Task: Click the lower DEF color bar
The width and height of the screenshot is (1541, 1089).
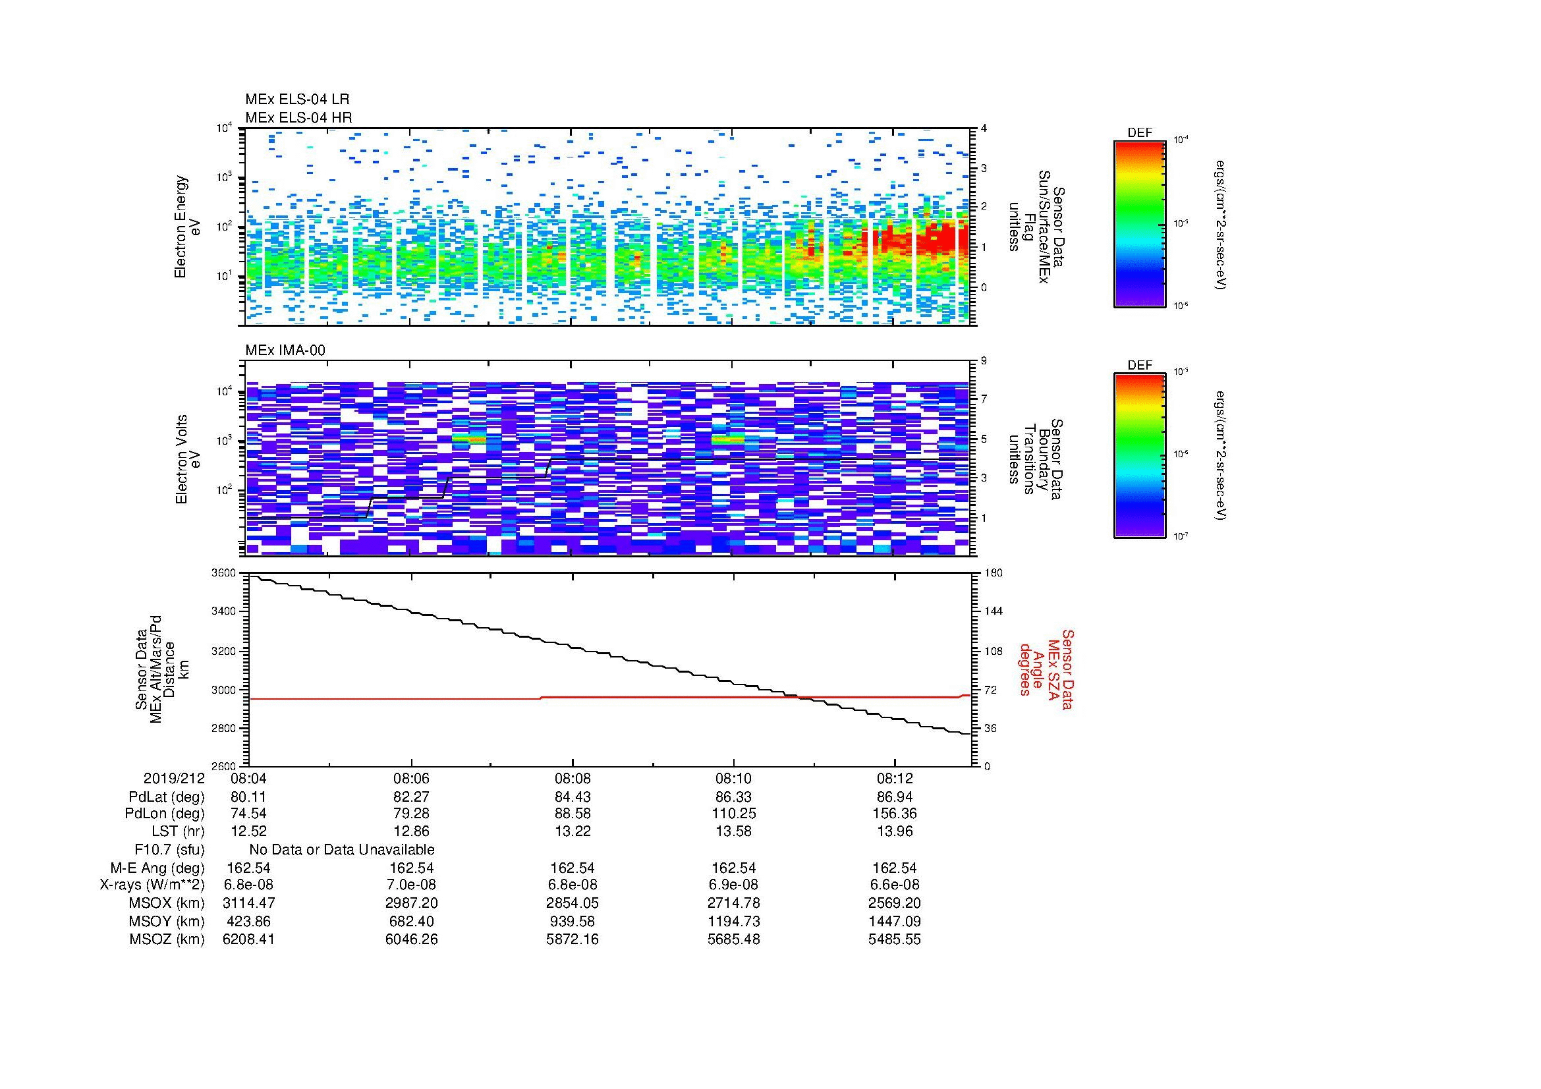Action: pos(1139,457)
